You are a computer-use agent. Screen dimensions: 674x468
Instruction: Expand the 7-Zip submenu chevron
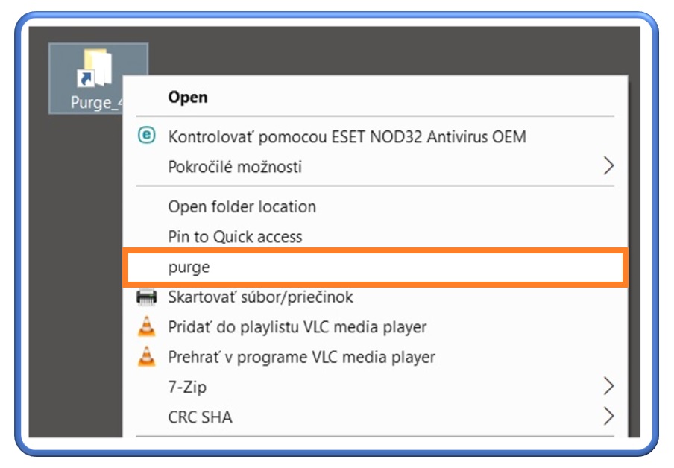click(x=608, y=386)
